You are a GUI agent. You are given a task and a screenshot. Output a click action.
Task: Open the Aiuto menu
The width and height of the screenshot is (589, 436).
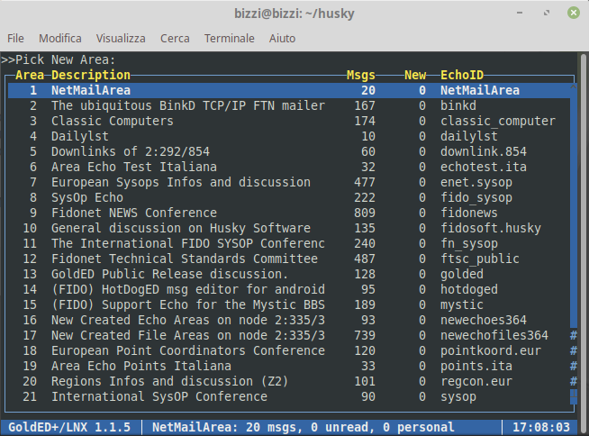click(282, 39)
